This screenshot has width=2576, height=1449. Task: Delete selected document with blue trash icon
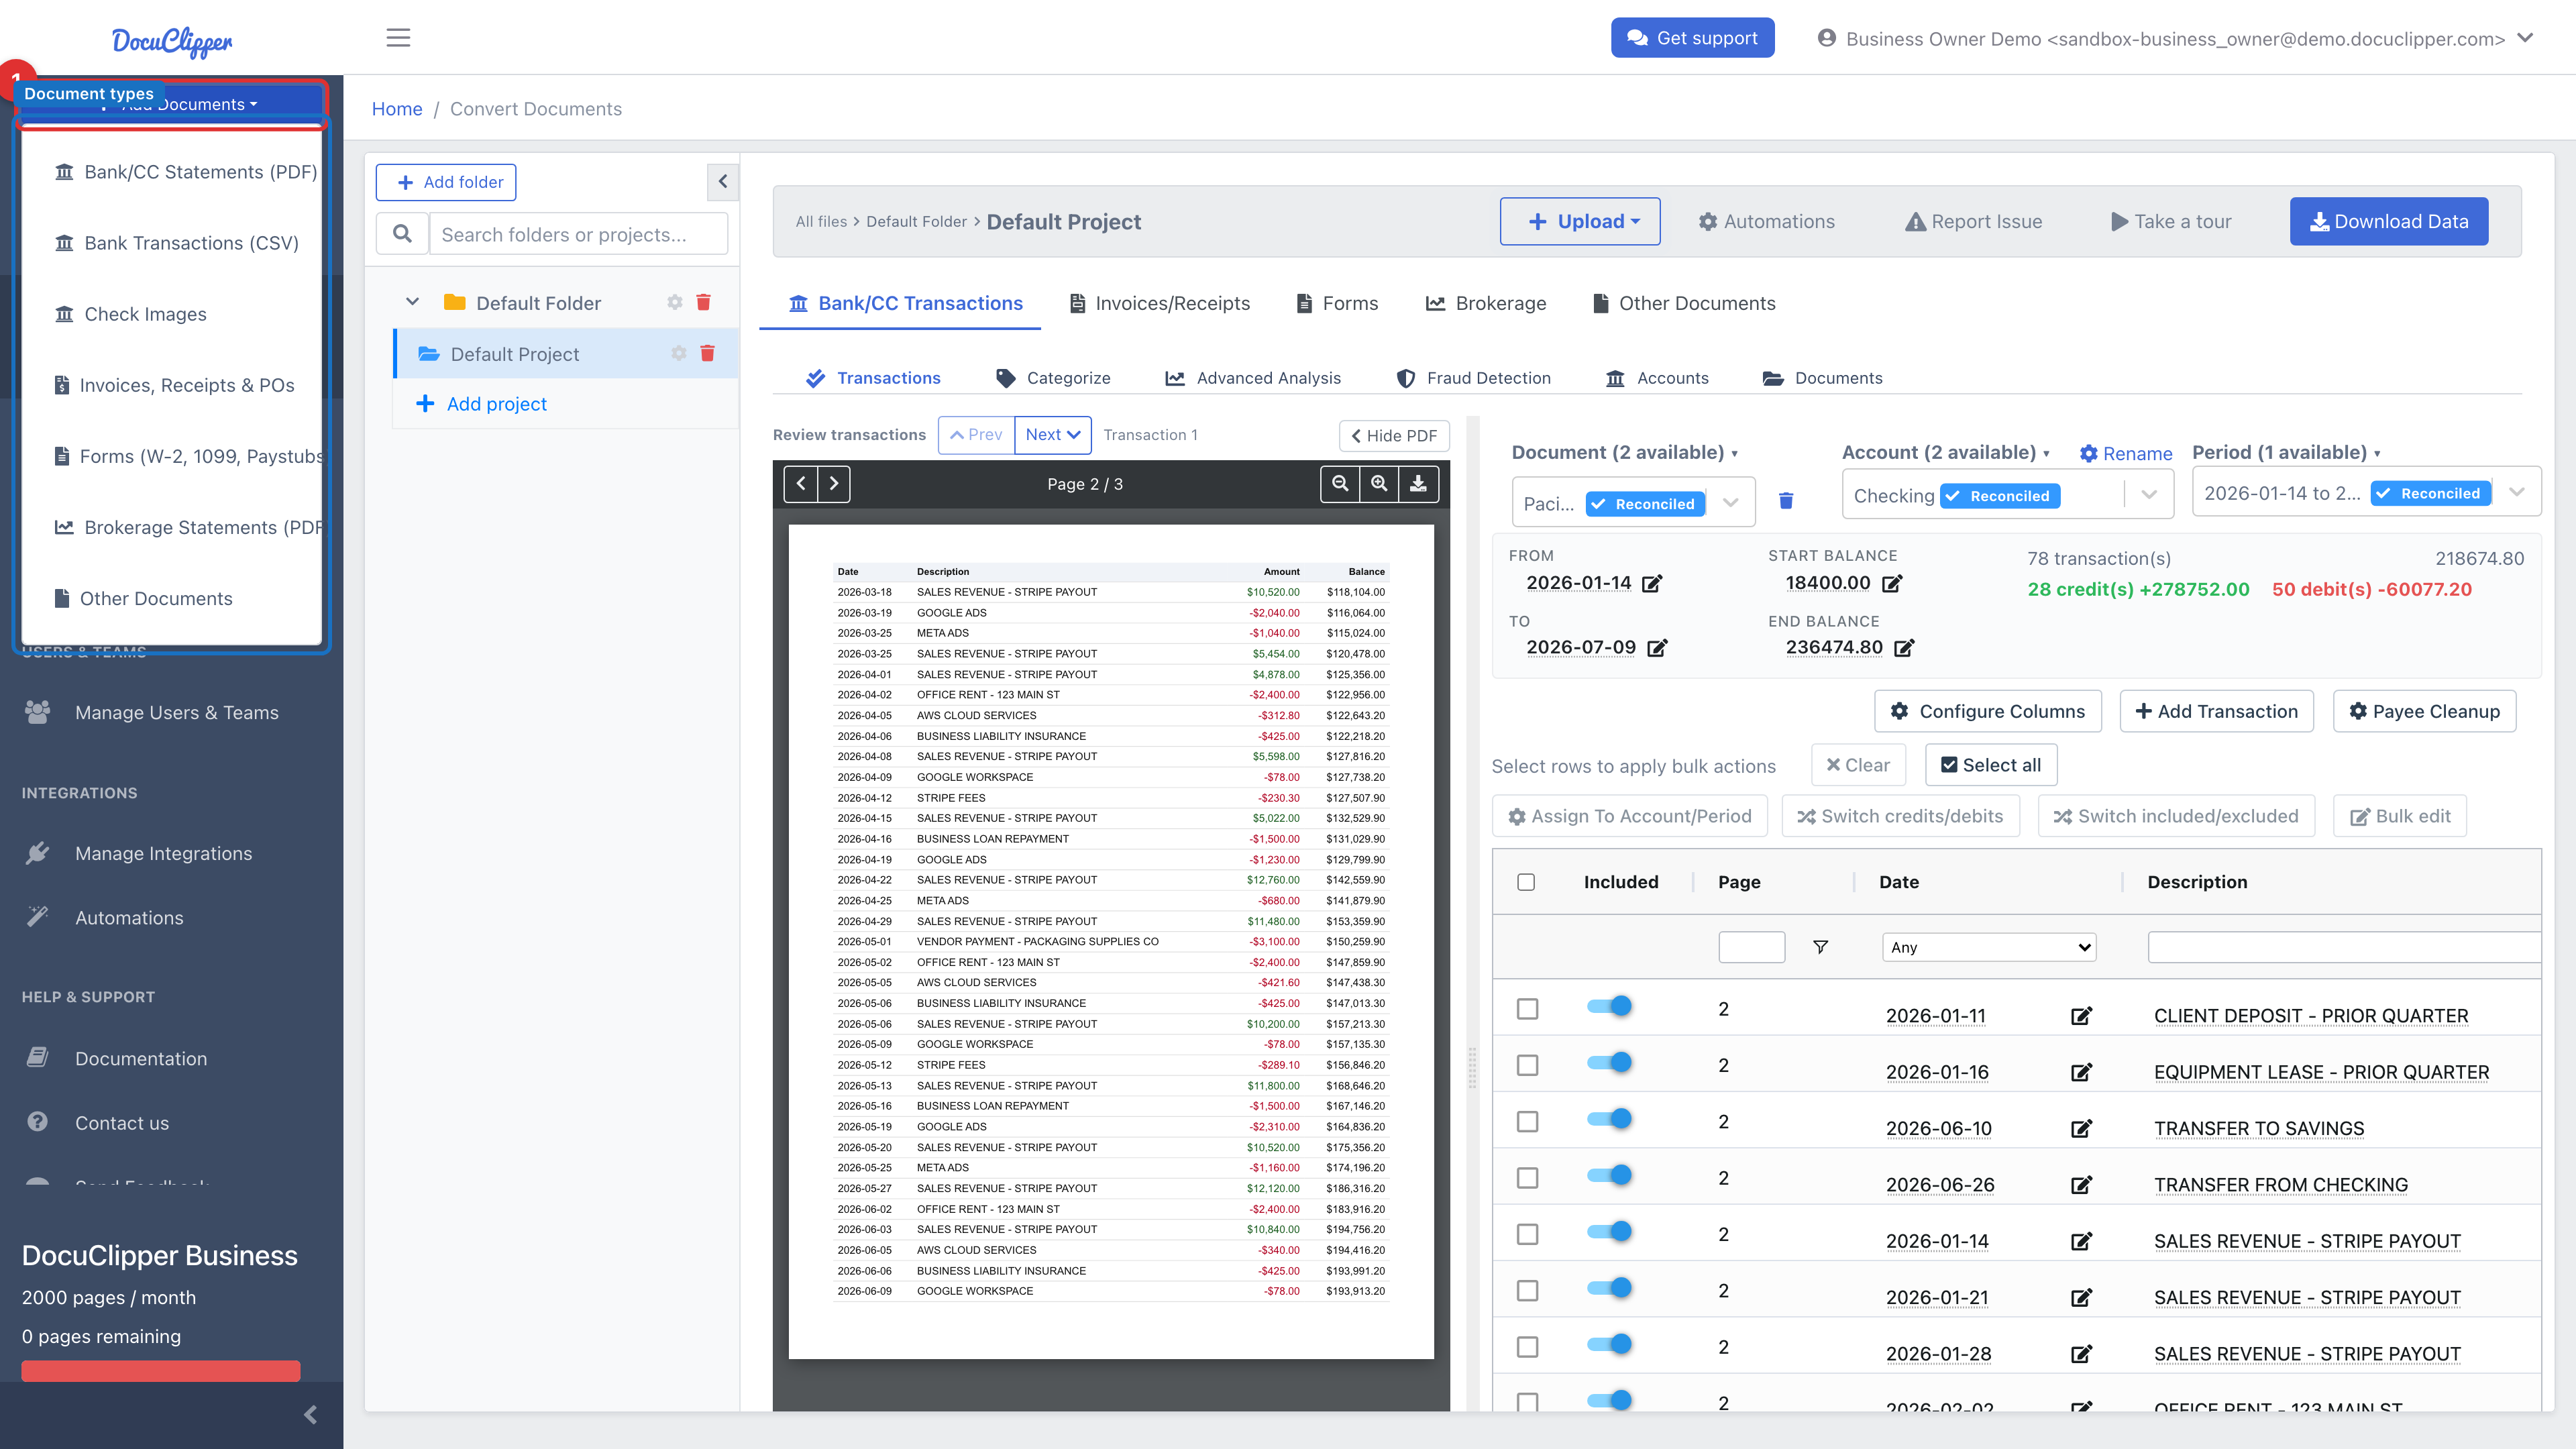1786,500
